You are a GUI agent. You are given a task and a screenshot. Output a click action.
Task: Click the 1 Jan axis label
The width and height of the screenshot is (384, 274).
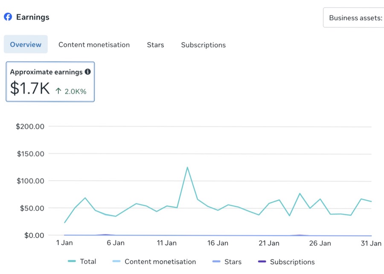[x=64, y=243]
